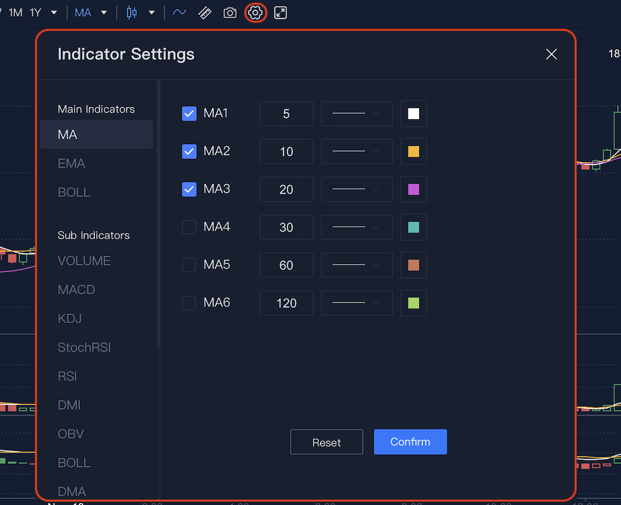Viewport: 621px width, 505px height.
Task: Enable the MA4 checkbox
Action: pyautogui.click(x=189, y=227)
